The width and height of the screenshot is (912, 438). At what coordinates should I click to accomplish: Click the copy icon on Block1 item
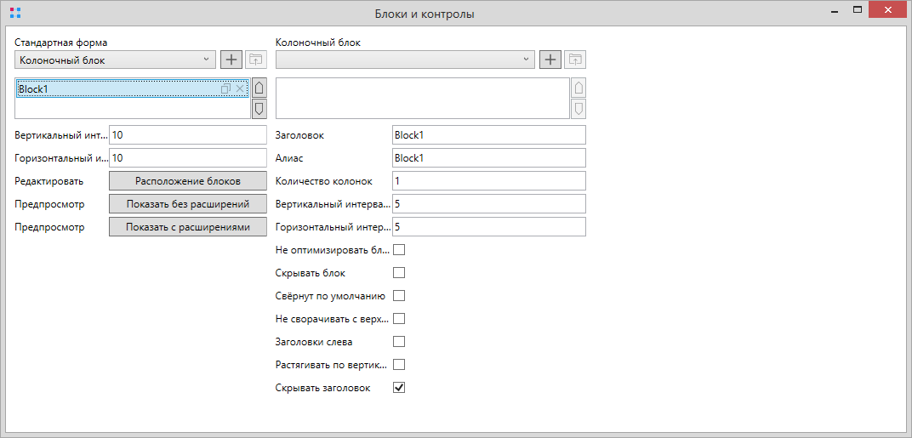pos(225,88)
